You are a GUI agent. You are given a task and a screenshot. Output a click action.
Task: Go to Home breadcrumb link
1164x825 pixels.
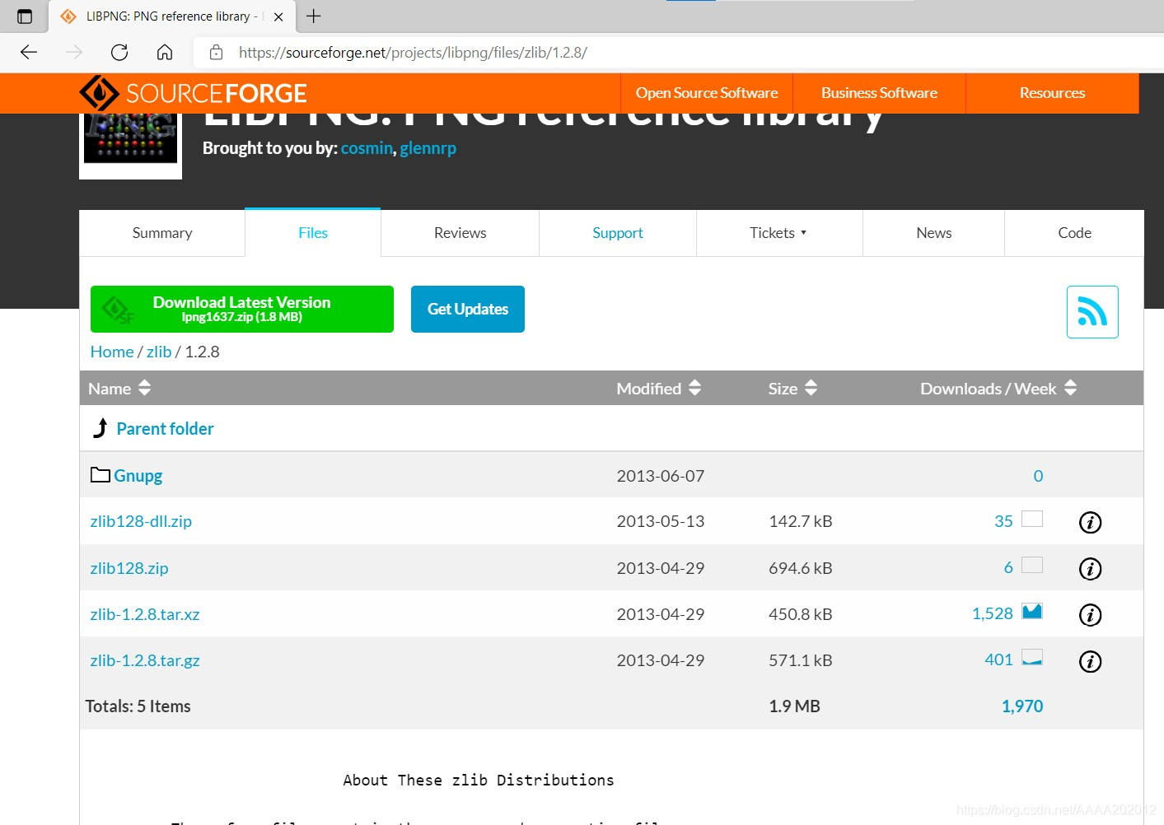tap(112, 352)
